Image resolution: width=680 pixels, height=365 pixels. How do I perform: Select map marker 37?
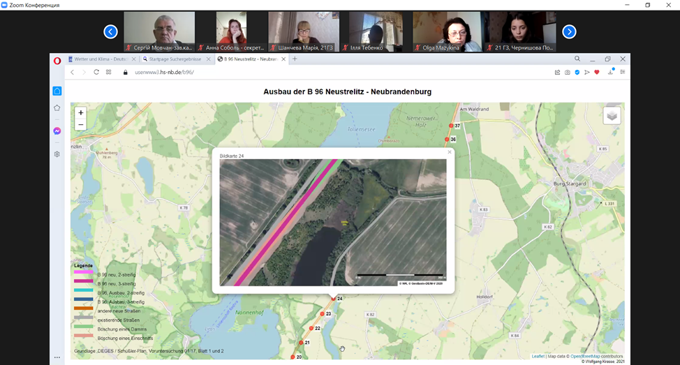[451, 126]
